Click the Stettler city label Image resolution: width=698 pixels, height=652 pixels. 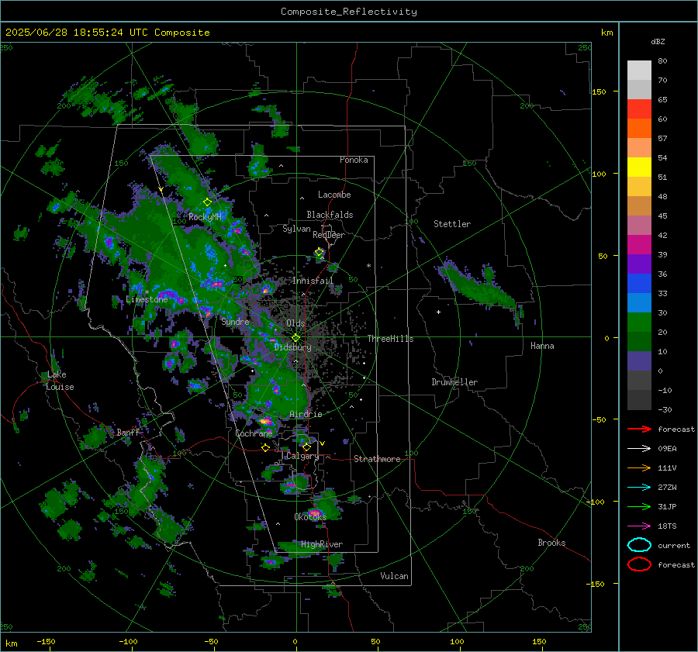tap(452, 224)
